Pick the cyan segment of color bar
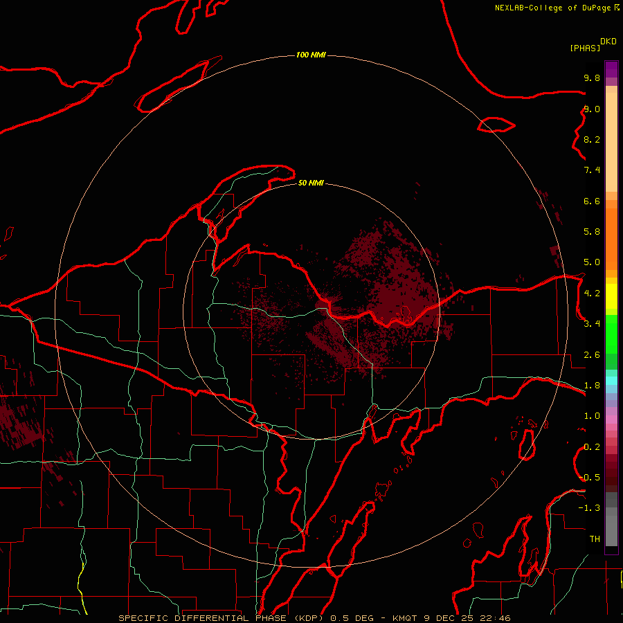The width and height of the screenshot is (623, 623). (x=611, y=381)
